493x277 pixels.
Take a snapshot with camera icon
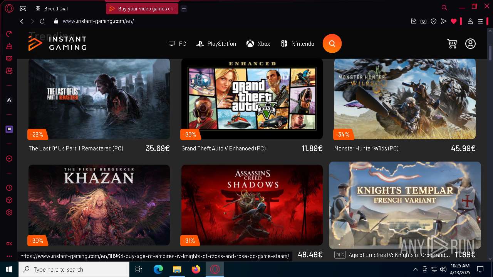[x=424, y=21]
